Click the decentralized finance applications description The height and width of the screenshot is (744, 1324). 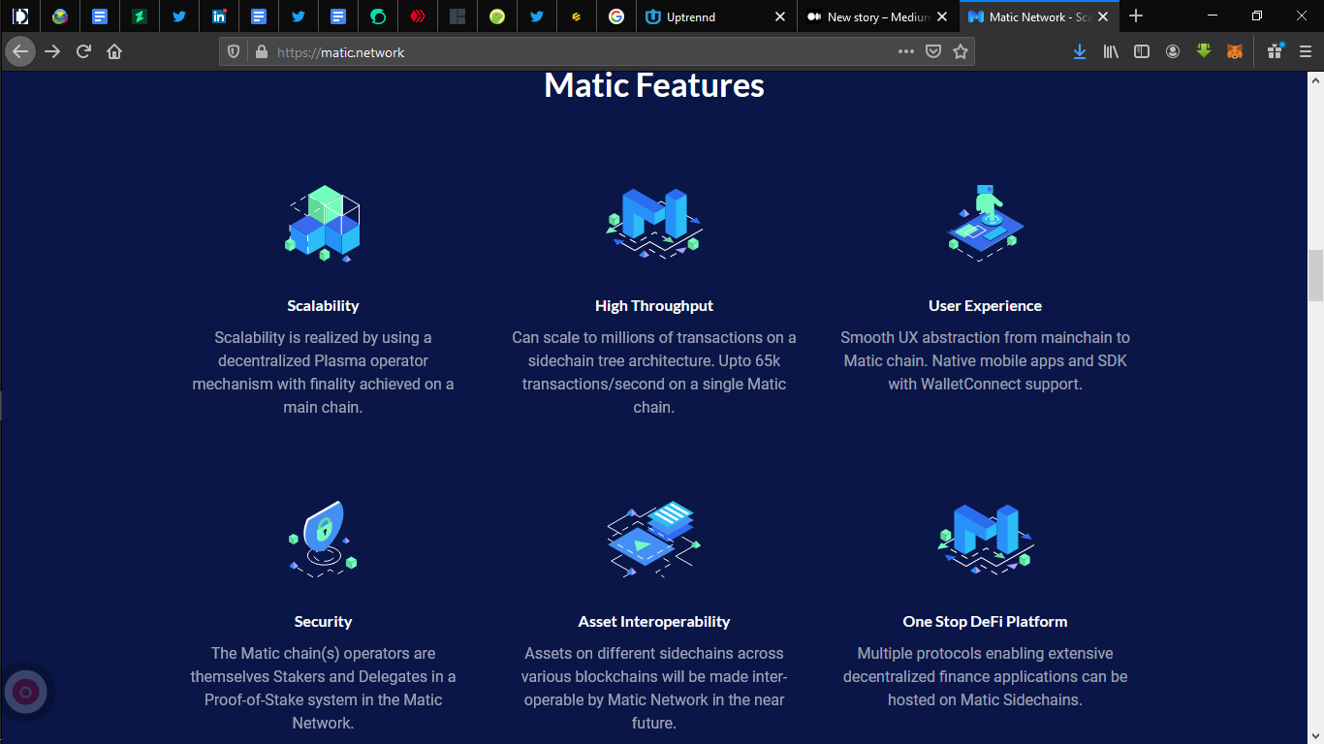(985, 677)
